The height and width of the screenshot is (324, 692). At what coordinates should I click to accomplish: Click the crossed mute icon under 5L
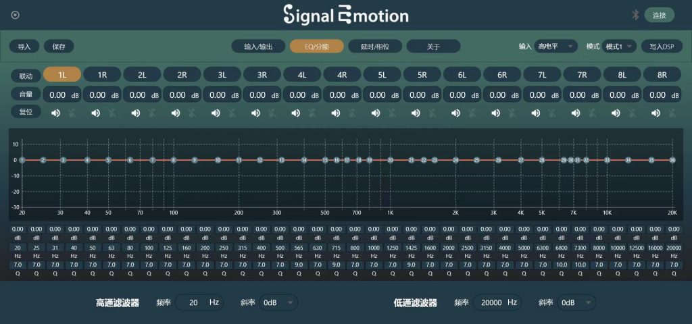pyautogui.click(x=392, y=113)
